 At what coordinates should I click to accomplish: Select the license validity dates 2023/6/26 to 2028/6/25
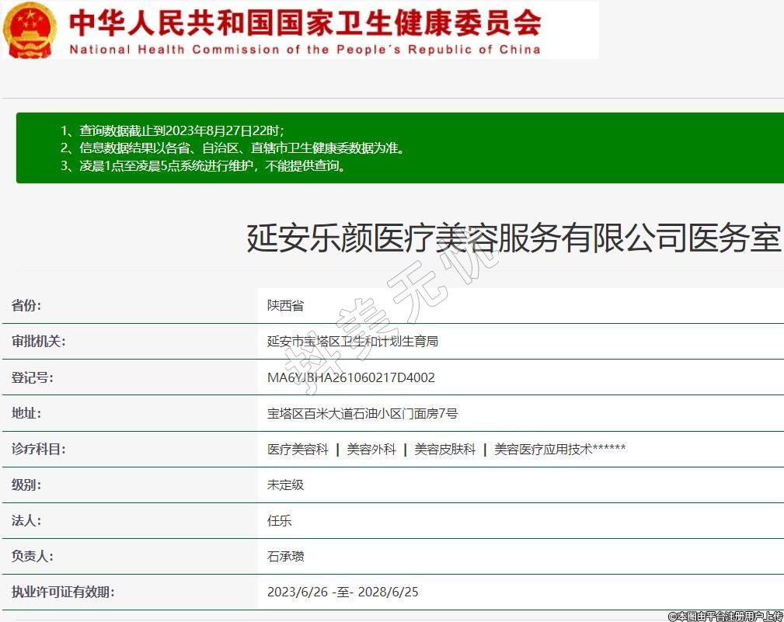(343, 592)
